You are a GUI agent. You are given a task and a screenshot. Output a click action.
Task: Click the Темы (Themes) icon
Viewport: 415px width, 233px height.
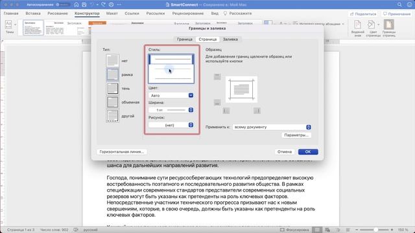pyautogui.click(x=8, y=25)
